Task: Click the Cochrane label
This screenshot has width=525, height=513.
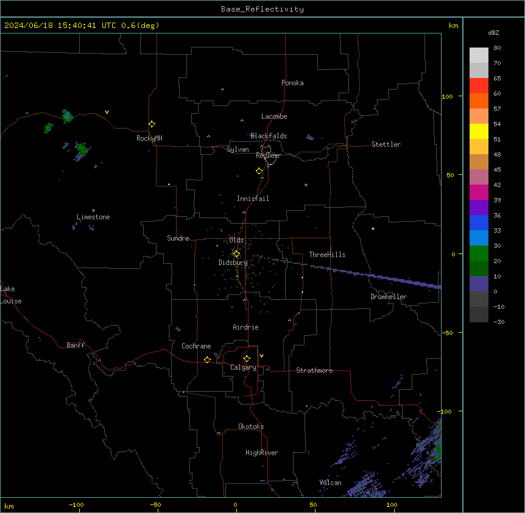Action: (196, 346)
